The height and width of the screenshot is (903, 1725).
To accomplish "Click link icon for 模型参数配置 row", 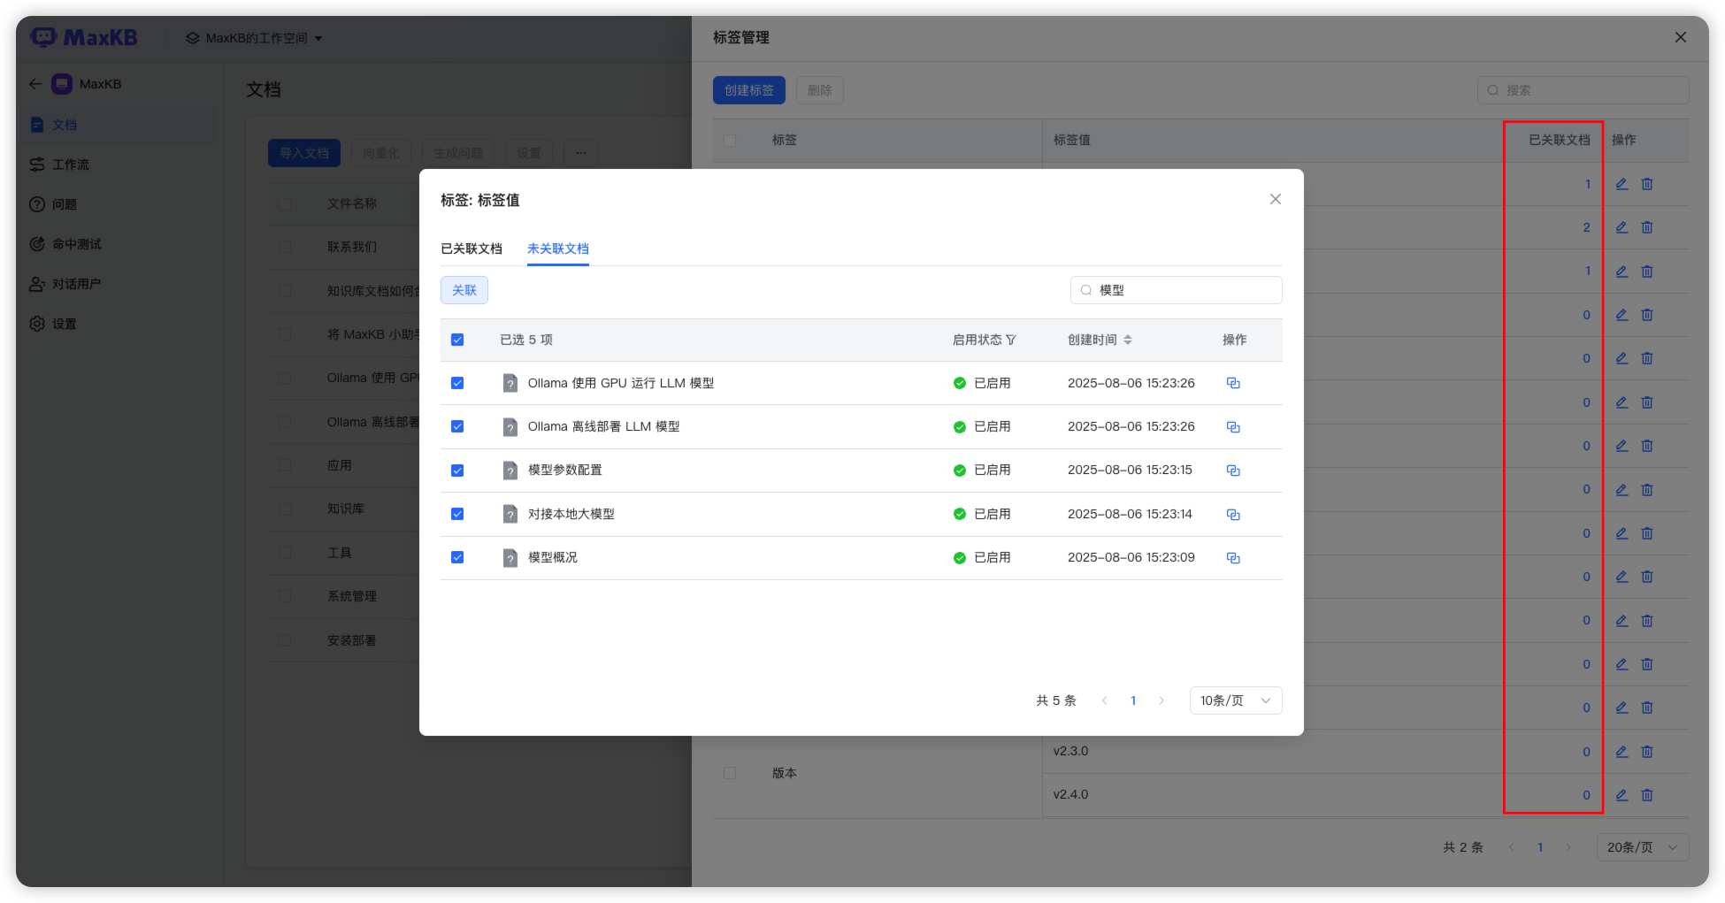I will click(1233, 471).
